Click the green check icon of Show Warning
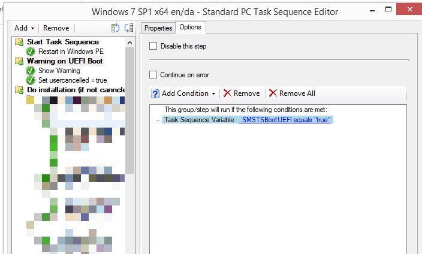Viewport: 422px width, 254px height. pos(31,71)
